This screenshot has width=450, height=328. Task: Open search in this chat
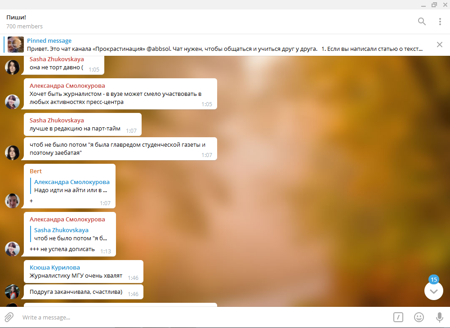[x=422, y=22]
